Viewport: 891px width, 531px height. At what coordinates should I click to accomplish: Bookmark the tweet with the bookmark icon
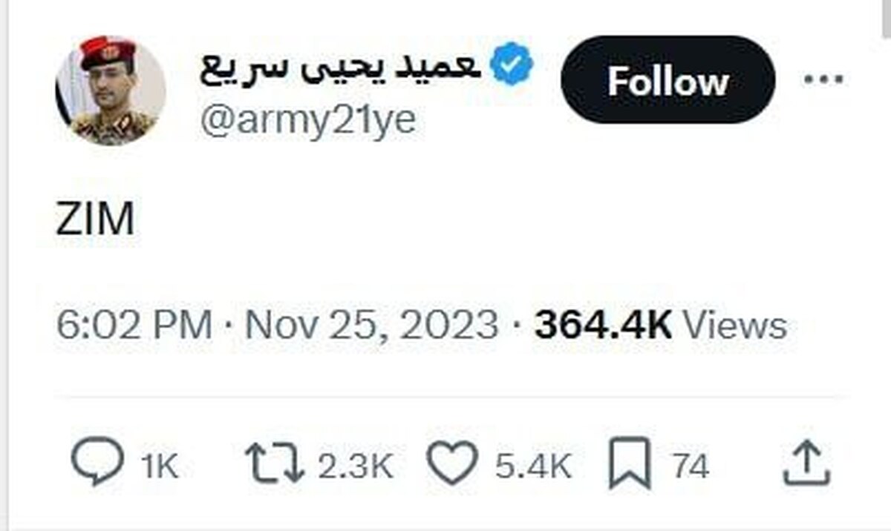[630, 465]
